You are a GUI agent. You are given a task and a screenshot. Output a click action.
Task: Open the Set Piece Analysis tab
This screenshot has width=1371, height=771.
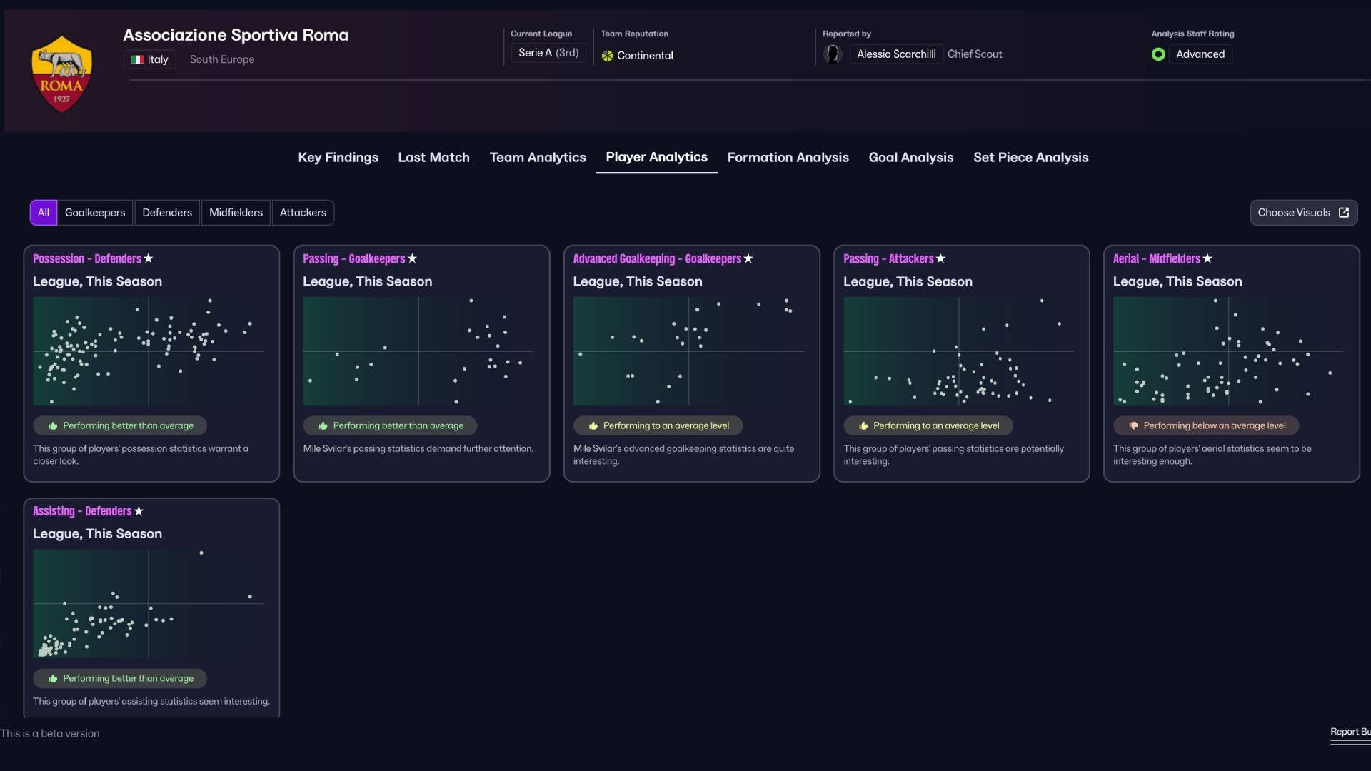tap(1030, 158)
